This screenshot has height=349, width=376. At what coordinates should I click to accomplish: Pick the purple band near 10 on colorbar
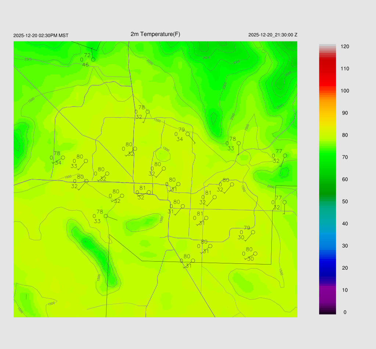click(x=328, y=290)
